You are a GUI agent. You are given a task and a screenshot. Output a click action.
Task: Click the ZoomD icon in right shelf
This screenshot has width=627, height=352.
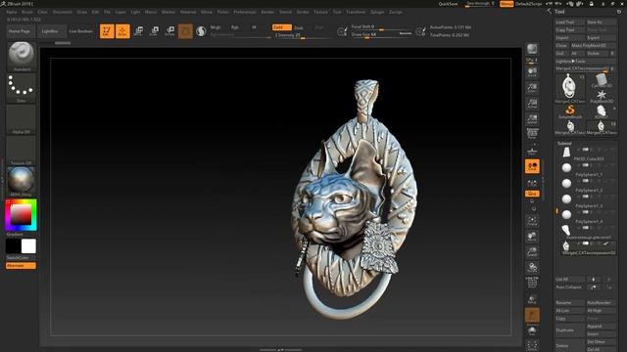[x=532, y=252]
